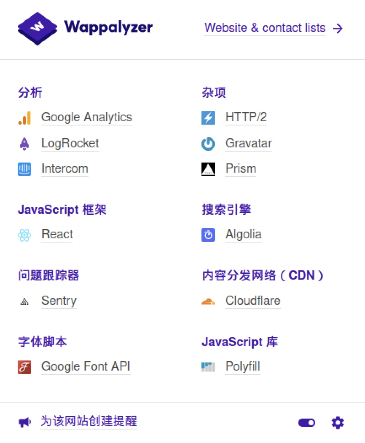Click the Polyfill icon
The width and height of the screenshot is (365, 443).
(x=208, y=367)
